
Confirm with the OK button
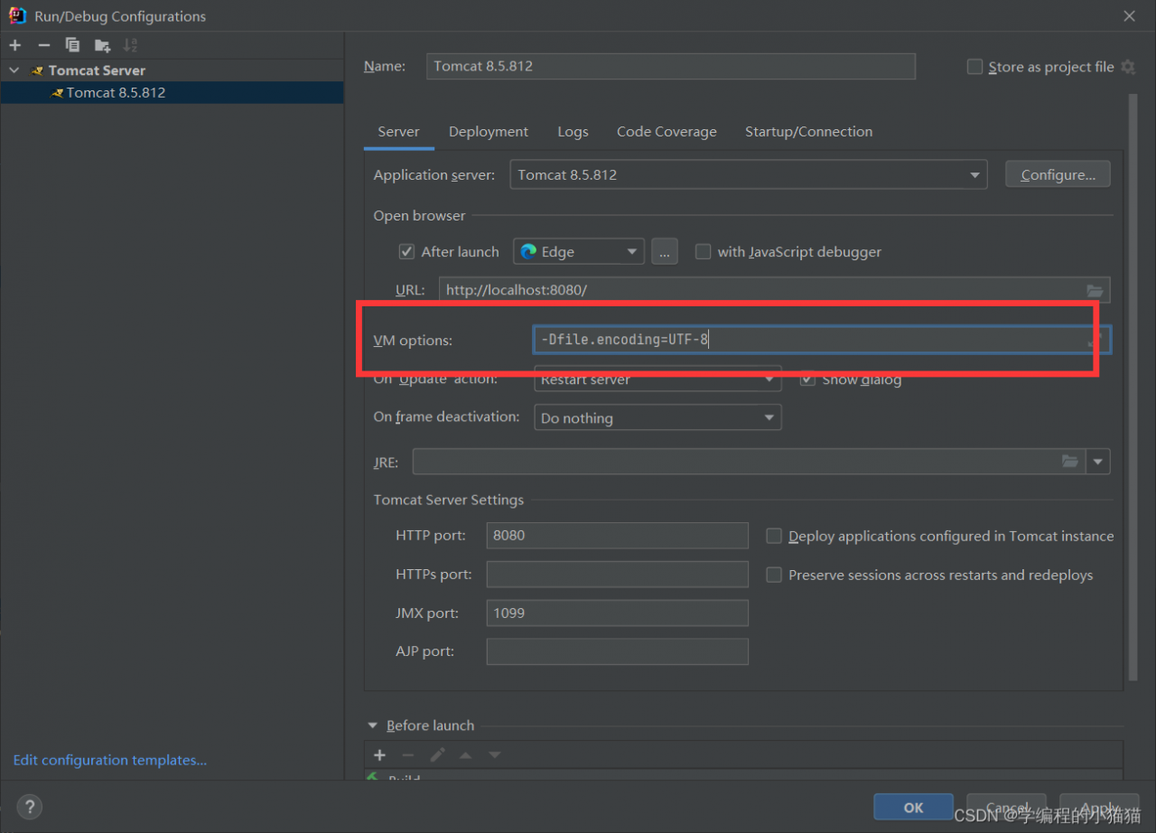[913, 807]
